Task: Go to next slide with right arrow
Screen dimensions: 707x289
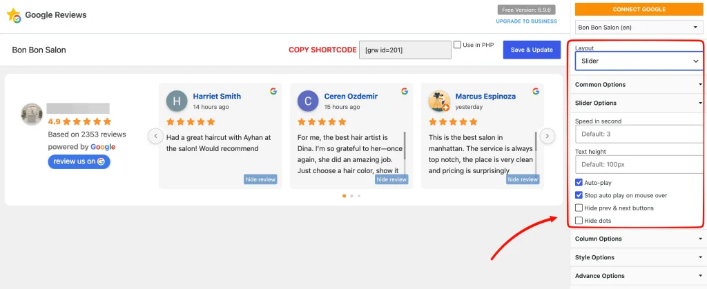Action: pyautogui.click(x=548, y=135)
